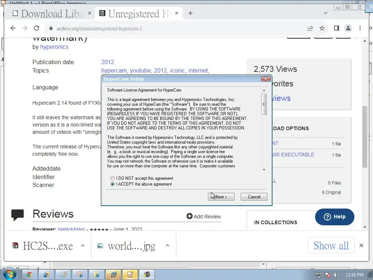The height and width of the screenshot is (280, 373).
Task: Click the taskbar clock showing 12:18 PM
Action: coord(354,275)
